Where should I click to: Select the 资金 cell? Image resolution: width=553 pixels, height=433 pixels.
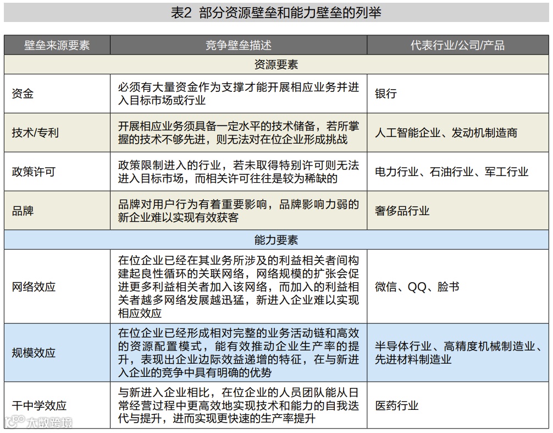click(57, 94)
